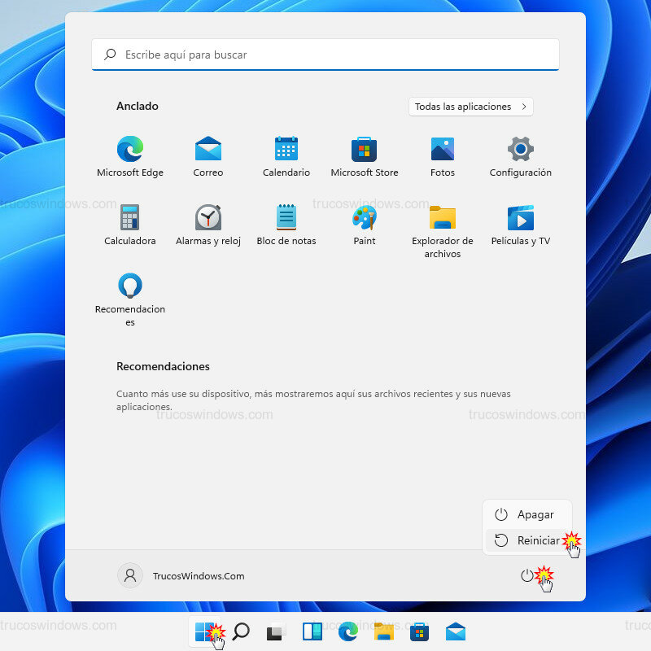Screen dimensions: 651x651
Task: Click the taskbar search magnifier icon
Action: tap(241, 631)
